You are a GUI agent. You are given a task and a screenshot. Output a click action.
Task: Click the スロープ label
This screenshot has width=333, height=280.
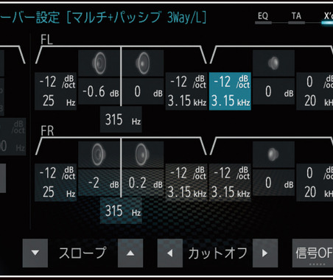point(83,253)
